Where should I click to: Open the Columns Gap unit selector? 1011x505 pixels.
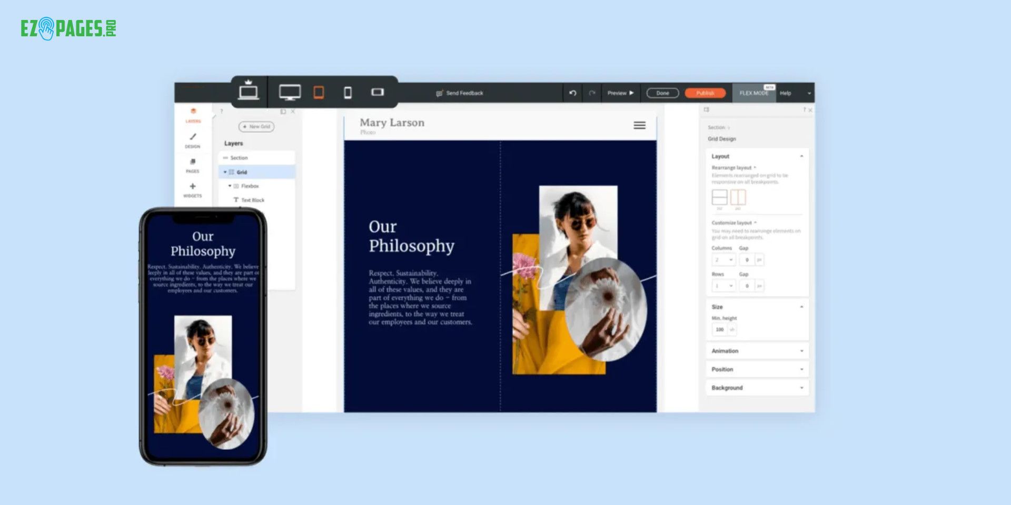pyautogui.click(x=759, y=260)
